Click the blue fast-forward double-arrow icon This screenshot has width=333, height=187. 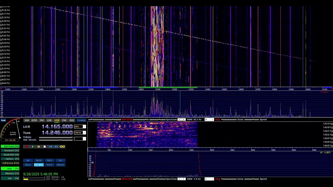click(56, 147)
